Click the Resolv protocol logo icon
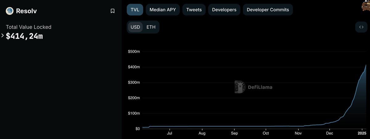The height and width of the screenshot is (139, 370). (x=10, y=11)
